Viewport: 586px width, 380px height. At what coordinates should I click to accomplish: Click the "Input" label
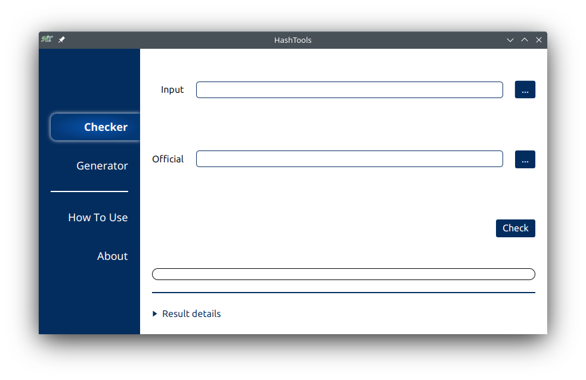(x=172, y=90)
